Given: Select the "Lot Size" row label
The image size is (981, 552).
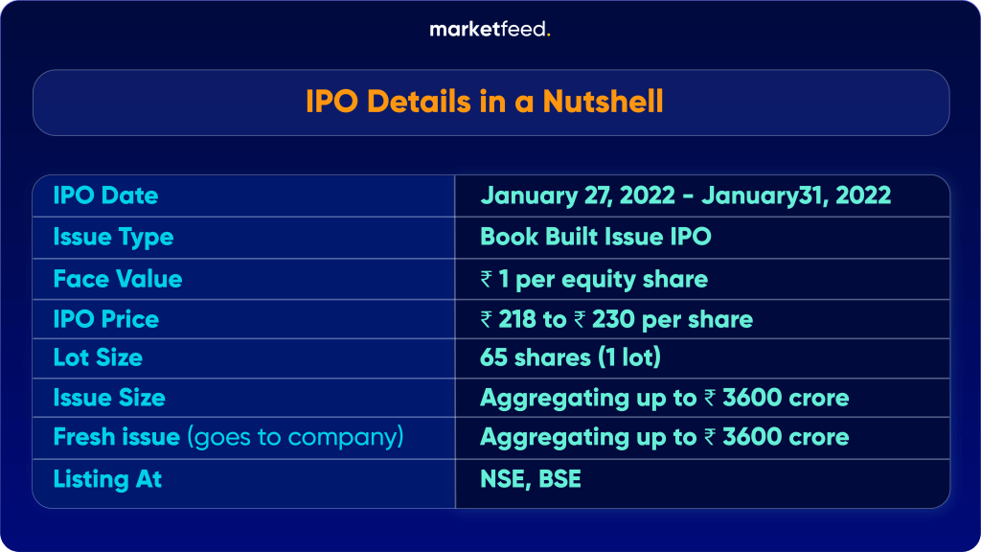Looking at the screenshot, I should [98, 358].
